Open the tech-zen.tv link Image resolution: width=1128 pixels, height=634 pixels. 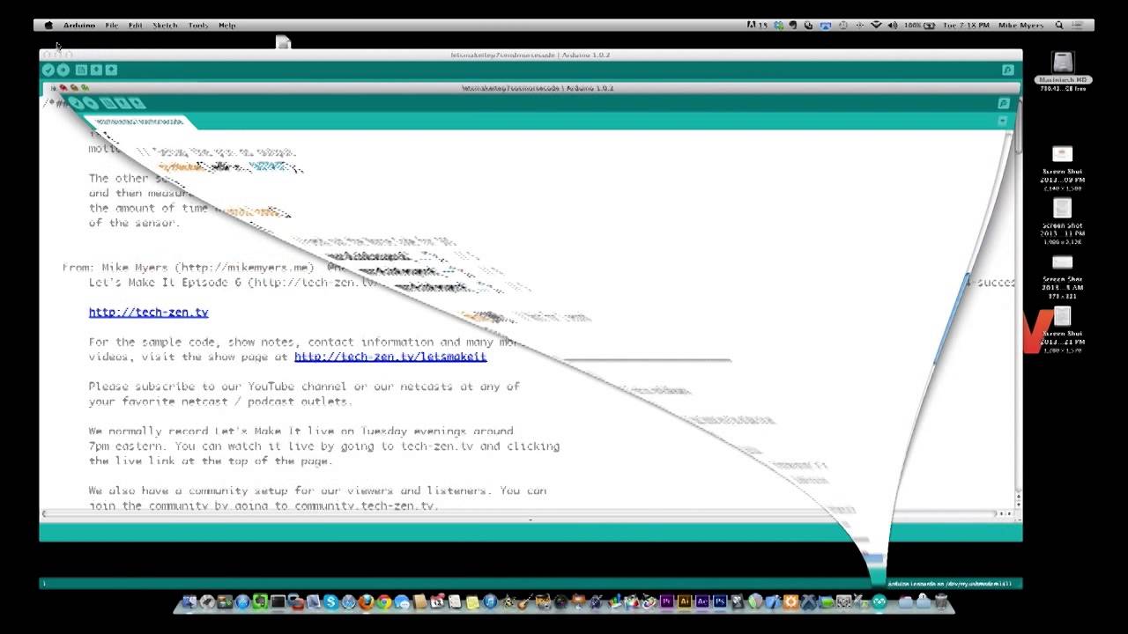148,313
